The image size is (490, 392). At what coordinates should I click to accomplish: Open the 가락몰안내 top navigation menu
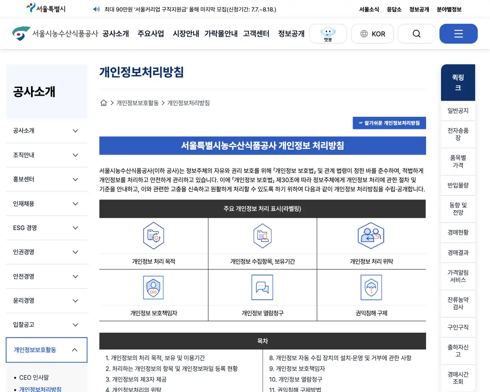pyautogui.click(x=221, y=34)
